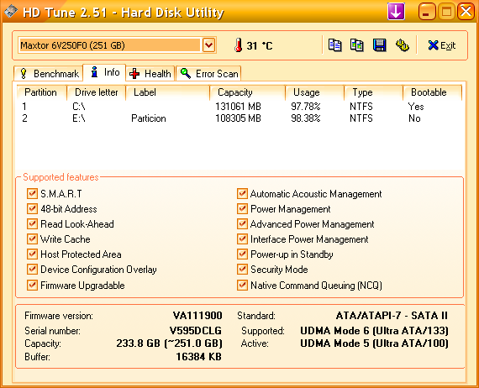Click the 98.38% usage value
479x388 pixels.
click(x=306, y=118)
